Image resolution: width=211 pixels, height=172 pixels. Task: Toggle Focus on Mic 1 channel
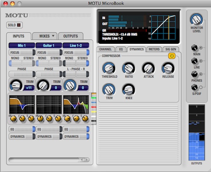[22, 52]
